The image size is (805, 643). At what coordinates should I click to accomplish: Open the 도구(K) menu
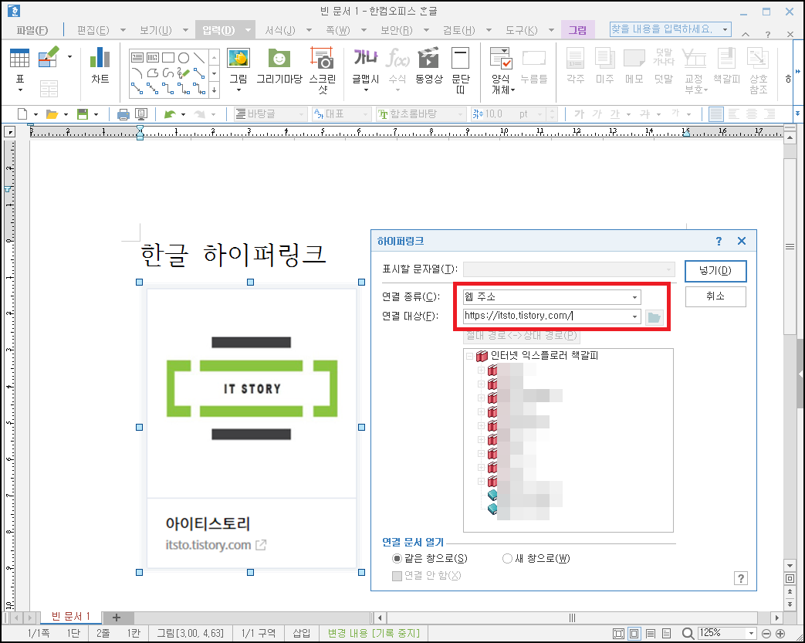coord(521,30)
